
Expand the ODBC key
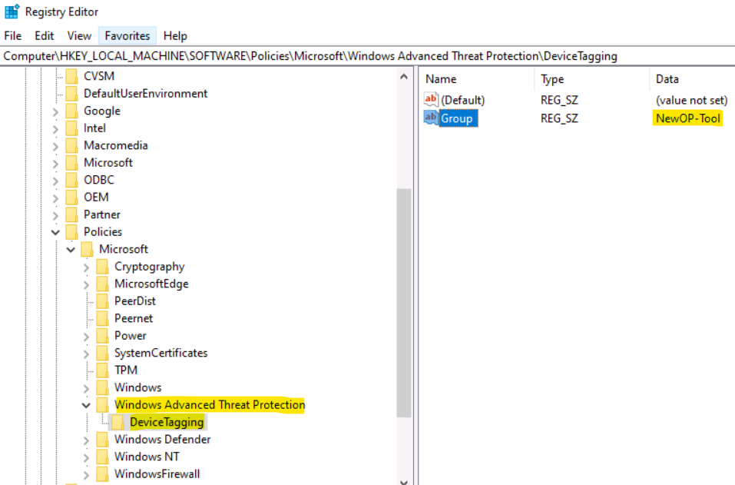(x=55, y=181)
